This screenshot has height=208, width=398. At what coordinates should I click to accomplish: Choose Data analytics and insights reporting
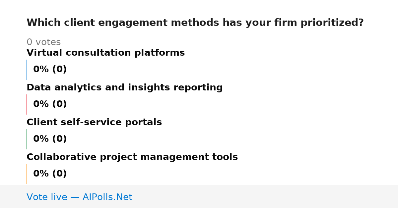click(x=124, y=88)
